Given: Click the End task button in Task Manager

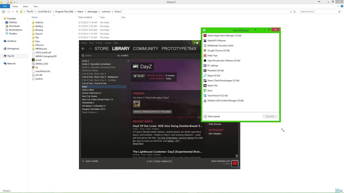Looking at the screenshot, I should coord(270,116).
